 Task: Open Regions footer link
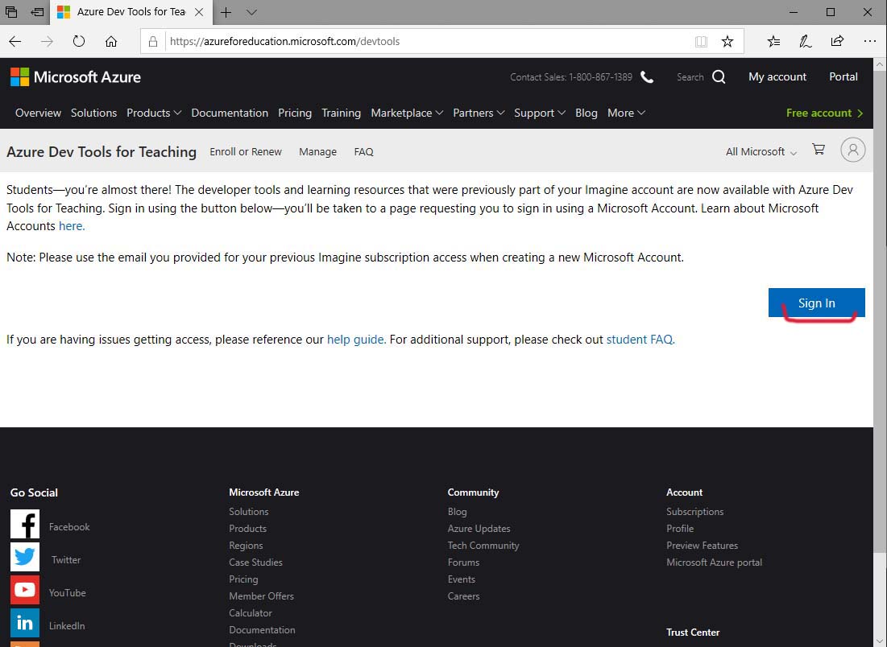[x=246, y=546]
